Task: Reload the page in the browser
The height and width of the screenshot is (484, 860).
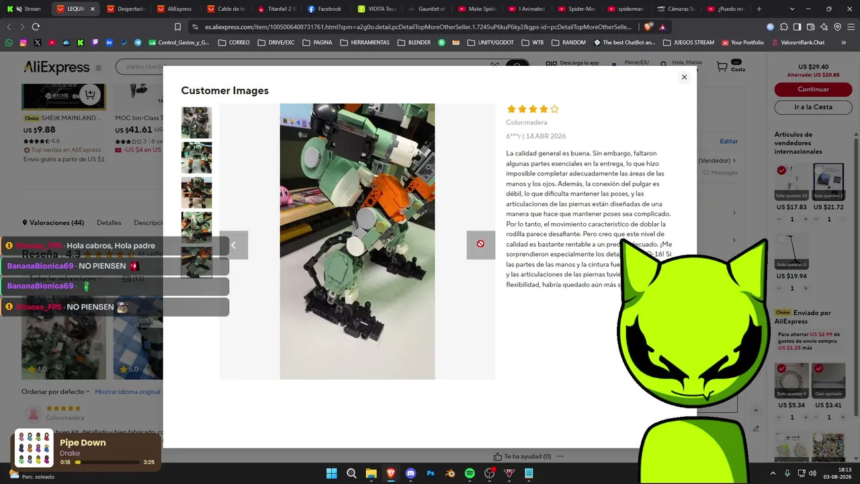Action: point(36,27)
